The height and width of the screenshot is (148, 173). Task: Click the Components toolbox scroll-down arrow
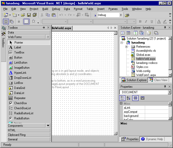click(x=48, y=125)
